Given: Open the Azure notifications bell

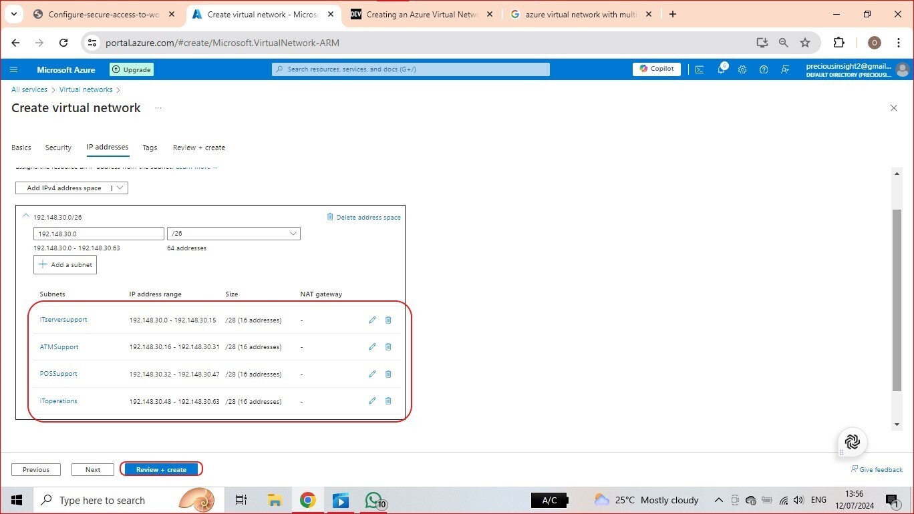Looking at the screenshot, I should (722, 69).
